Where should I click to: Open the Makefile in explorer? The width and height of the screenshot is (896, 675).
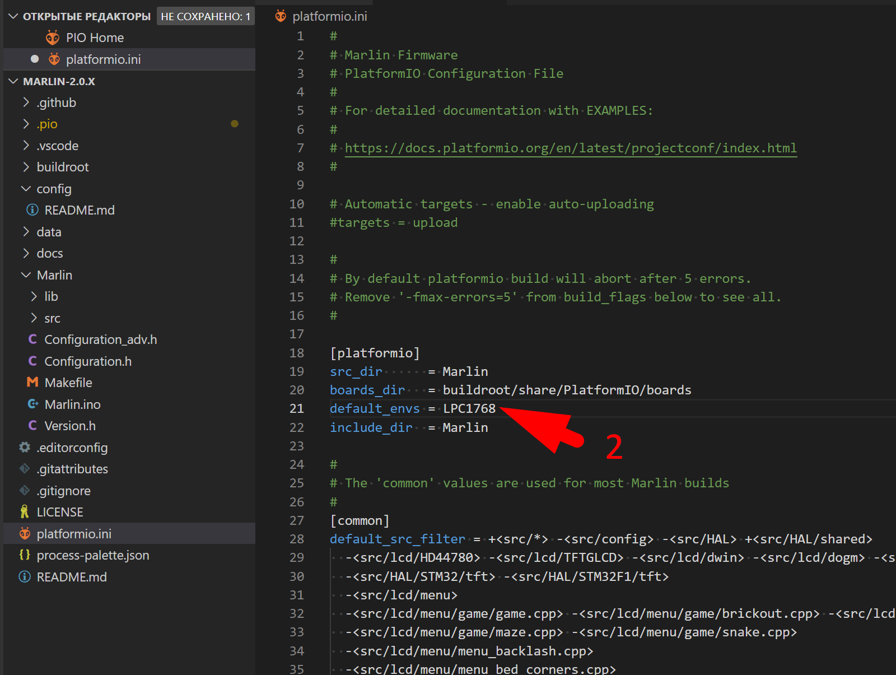pos(68,383)
